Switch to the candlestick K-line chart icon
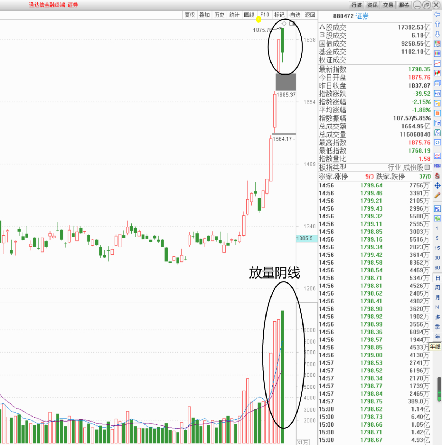This screenshot has width=442, height=445. pos(437,73)
